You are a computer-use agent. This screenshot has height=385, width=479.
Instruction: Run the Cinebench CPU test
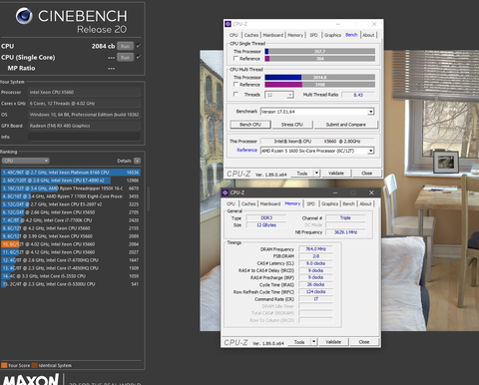coord(125,46)
